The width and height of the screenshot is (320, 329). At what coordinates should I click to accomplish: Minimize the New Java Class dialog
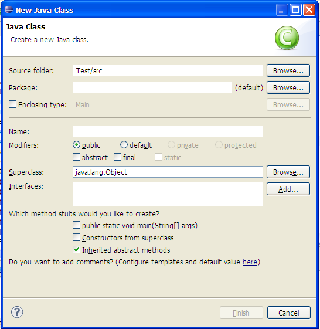tap(282, 10)
